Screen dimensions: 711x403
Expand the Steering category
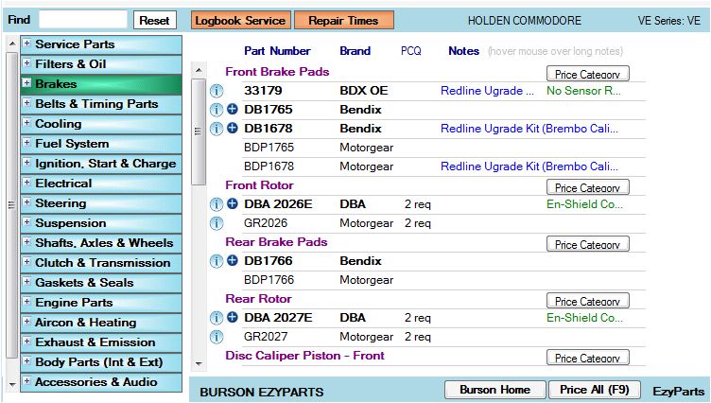point(26,202)
